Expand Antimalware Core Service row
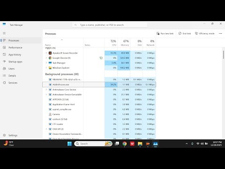The height and width of the screenshot is (169, 225). 46,90
